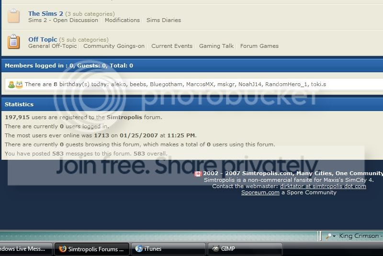The height and width of the screenshot is (256, 383).
Task: Go to Modifications subforum
Action: [122, 20]
